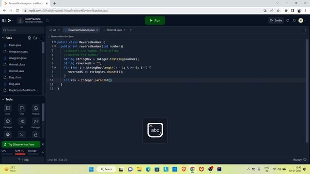Fold the class at line 1
Image resolution: width=310 pixels, height=174 pixels.
click(x=55, y=42)
